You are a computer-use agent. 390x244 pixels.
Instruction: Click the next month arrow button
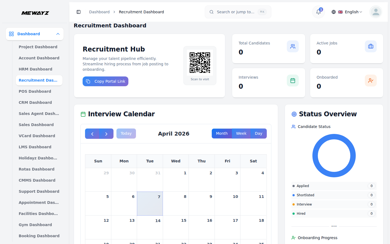(x=106, y=133)
